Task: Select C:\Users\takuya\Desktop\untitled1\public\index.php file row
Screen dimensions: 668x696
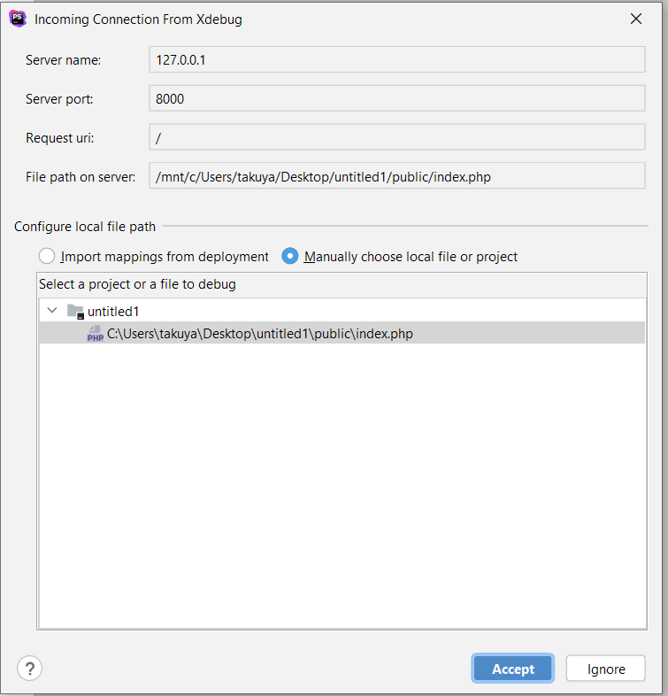Action: [x=342, y=333]
